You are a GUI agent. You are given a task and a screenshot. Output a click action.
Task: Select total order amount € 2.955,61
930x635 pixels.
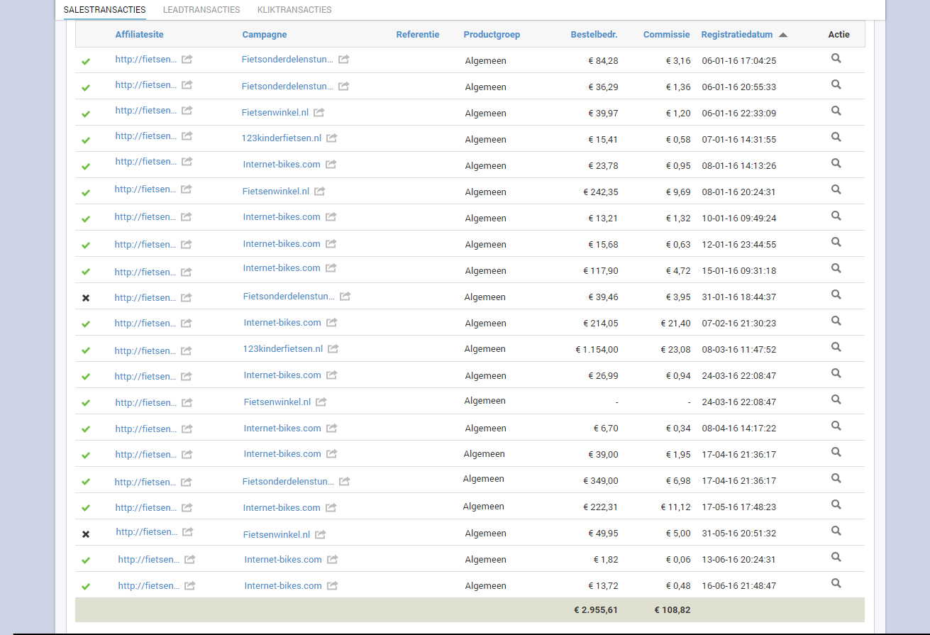point(596,609)
